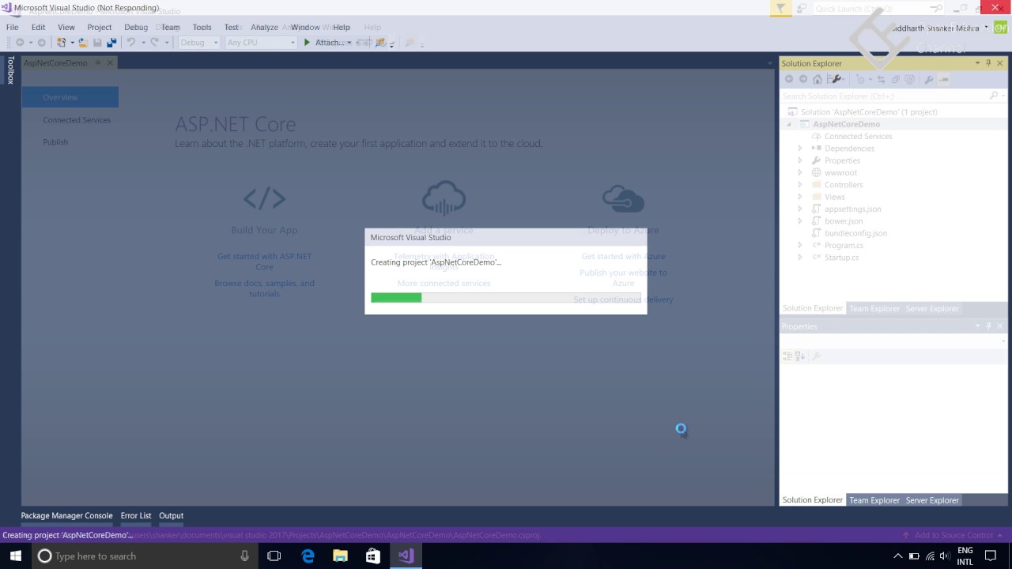This screenshot has height=569, width=1012.
Task: Select appsettings.json in Solution Explorer
Action: [852, 209]
